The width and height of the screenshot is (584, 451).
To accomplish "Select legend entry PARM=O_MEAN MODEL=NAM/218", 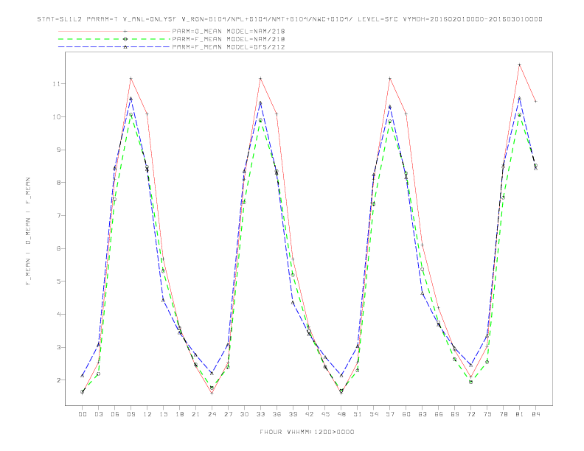I will pyautogui.click(x=229, y=31).
